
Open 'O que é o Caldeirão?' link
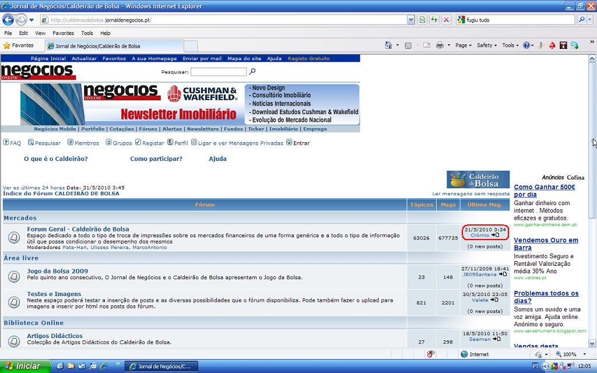pos(55,159)
